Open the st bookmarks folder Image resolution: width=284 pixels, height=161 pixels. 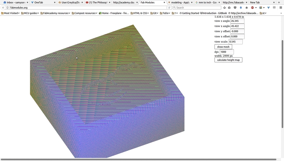(263, 13)
